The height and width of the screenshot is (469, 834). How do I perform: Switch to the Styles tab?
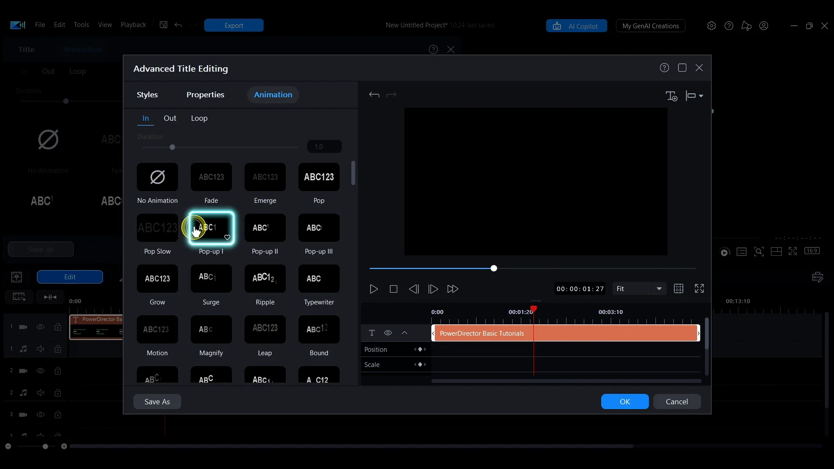click(147, 95)
